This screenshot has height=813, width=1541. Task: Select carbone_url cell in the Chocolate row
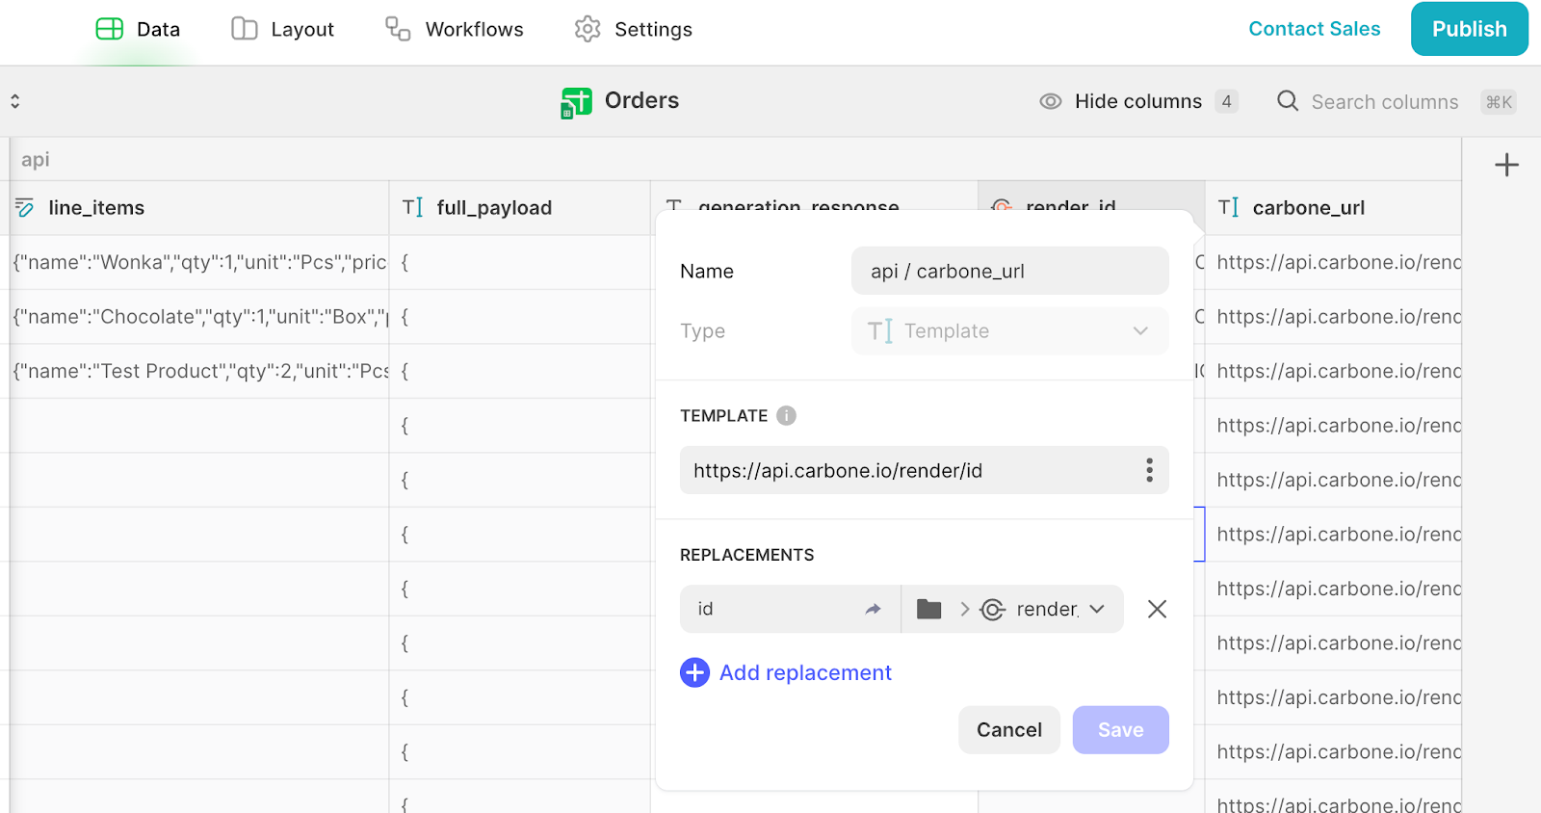[x=1333, y=317]
